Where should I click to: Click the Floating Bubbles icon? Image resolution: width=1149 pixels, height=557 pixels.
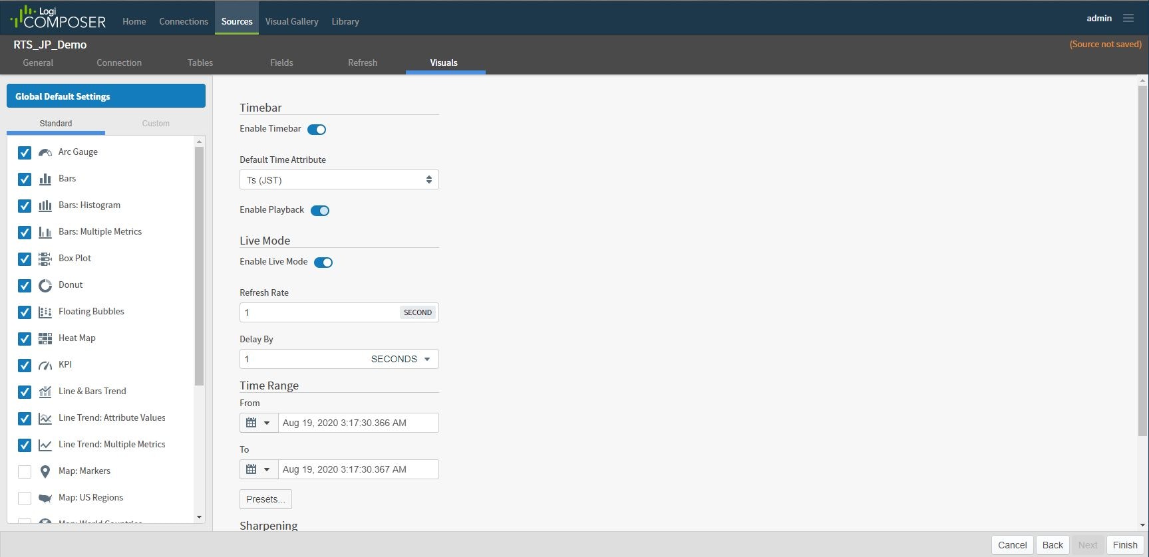coord(45,312)
